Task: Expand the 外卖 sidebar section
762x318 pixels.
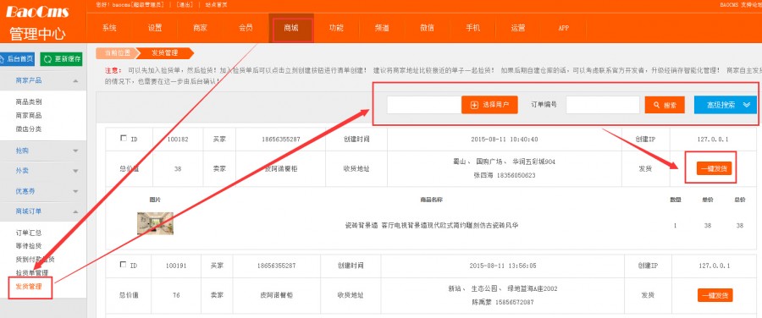Action: tap(75, 171)
